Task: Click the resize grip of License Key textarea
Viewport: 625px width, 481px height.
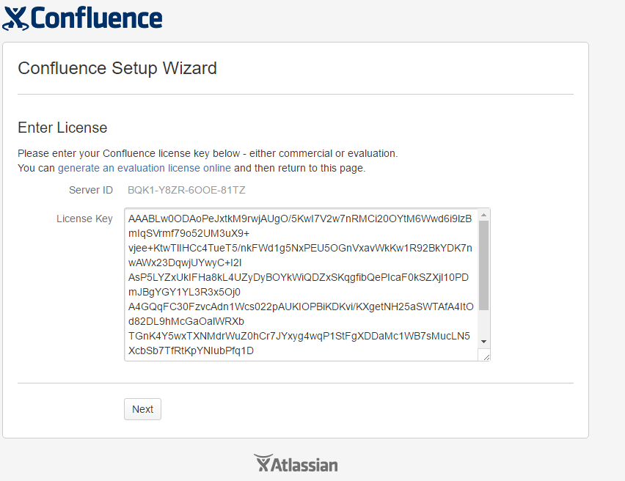Action: click(486, 357)
